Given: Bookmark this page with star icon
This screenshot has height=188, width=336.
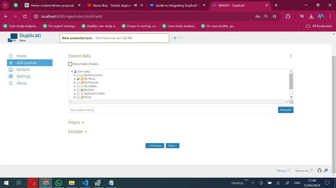Looking at the screenshot, I should [x=275, y=16].
